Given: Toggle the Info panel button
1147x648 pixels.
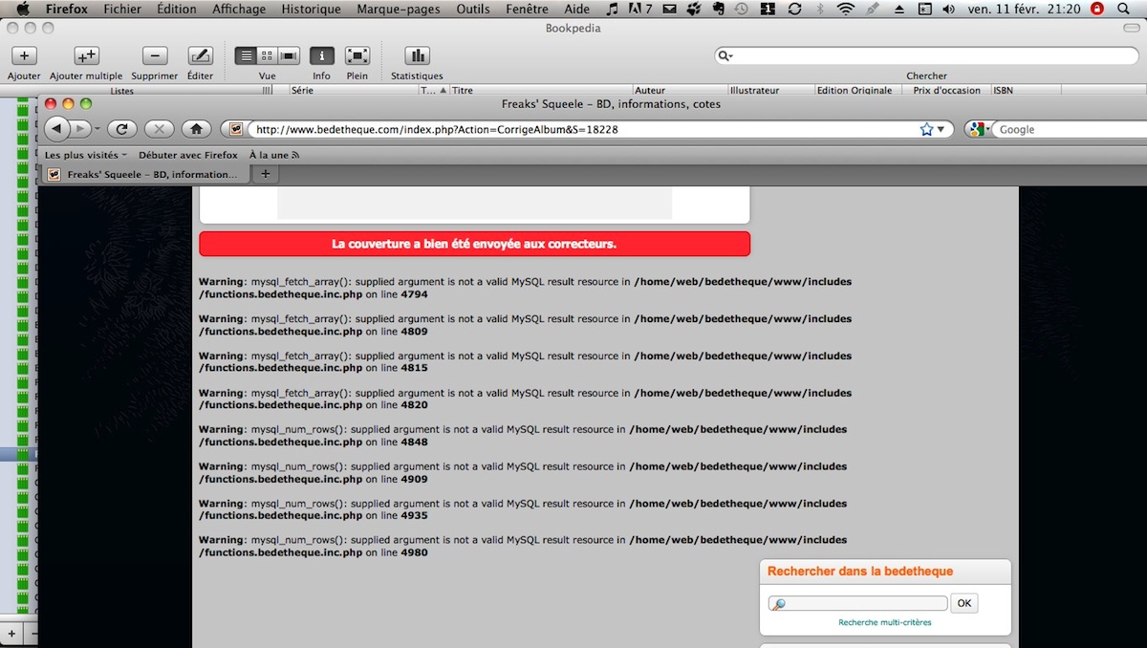Looking at the screenshot, I should (x=322, y=56).
